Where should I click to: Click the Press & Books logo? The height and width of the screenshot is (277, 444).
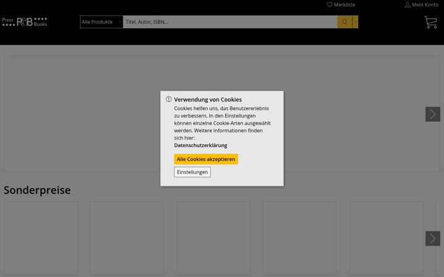pyautogui.click(x=25, y=22)
